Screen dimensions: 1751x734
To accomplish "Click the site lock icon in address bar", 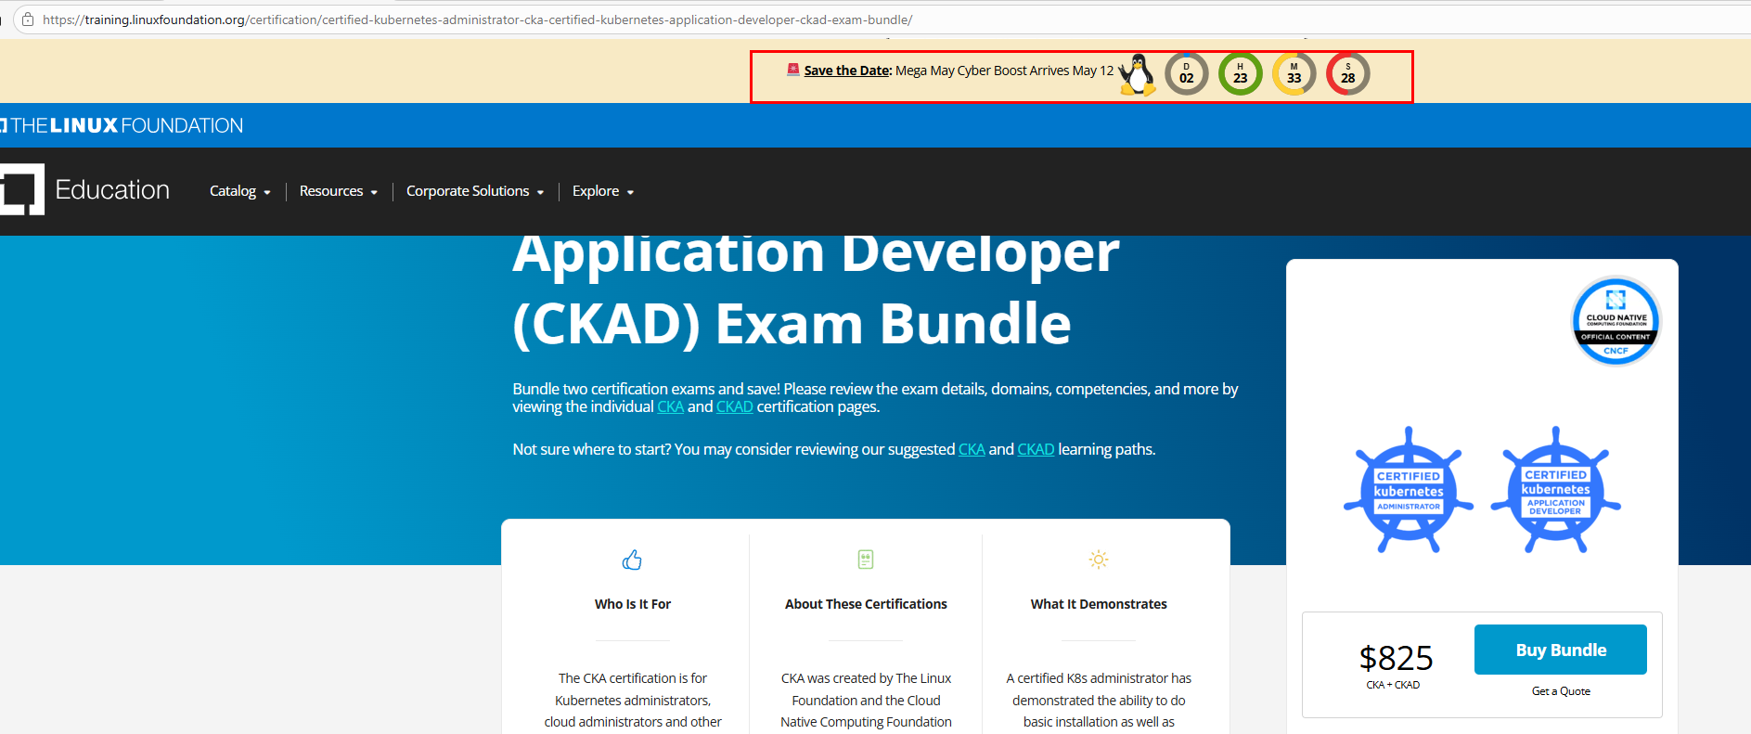I will 28,19.
